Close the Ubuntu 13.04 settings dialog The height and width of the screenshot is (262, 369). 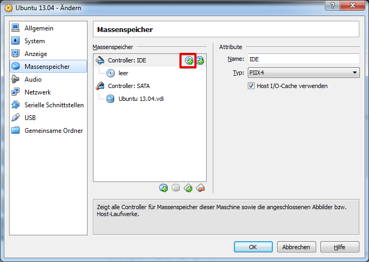[x=352, y=5]
